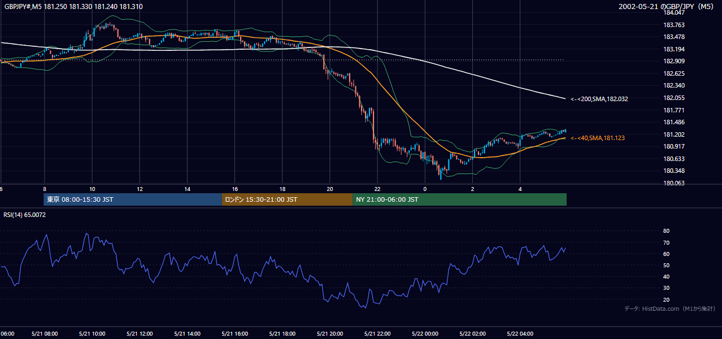Screen dimensions: 722x339
Task: Click hour label 22 under price chart
Action: tap(377, 189)
